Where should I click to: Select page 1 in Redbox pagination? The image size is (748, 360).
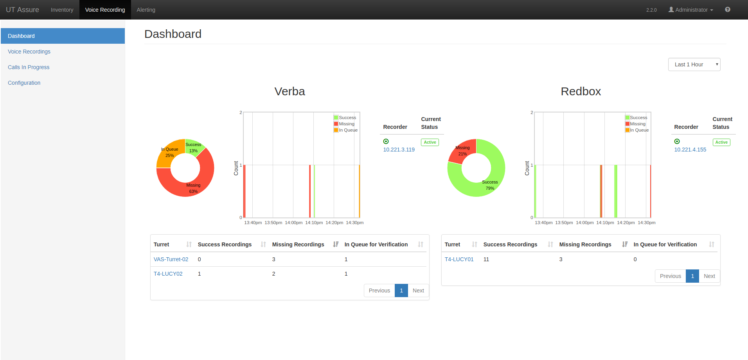tap(692, 276)
